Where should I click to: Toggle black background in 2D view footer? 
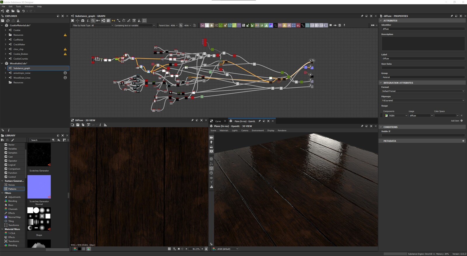[x=79, y=249]
